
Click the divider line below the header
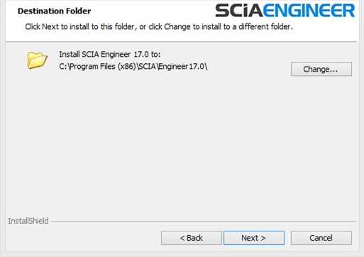coord(181,42)
